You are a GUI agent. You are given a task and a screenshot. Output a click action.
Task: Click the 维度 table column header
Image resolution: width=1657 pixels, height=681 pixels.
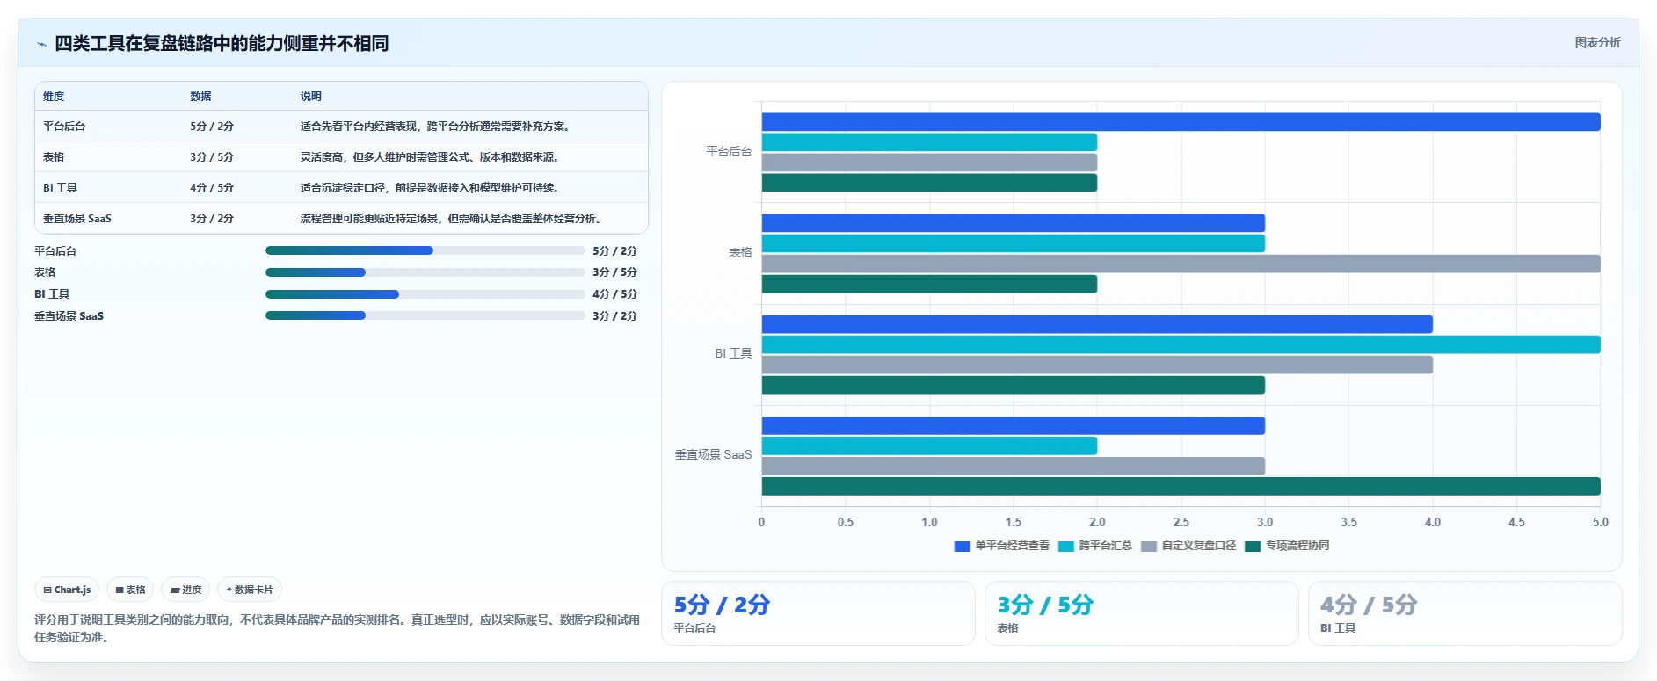tap(54, 97)
